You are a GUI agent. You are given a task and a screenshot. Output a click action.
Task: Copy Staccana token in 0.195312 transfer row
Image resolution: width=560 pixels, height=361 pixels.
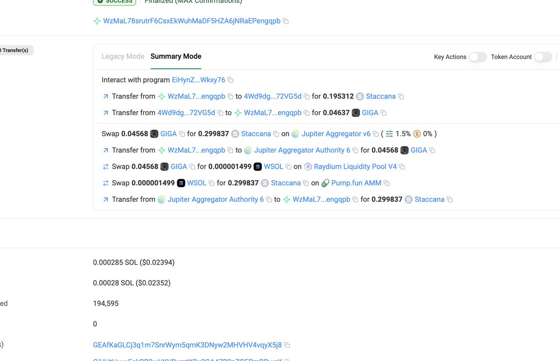401,97
